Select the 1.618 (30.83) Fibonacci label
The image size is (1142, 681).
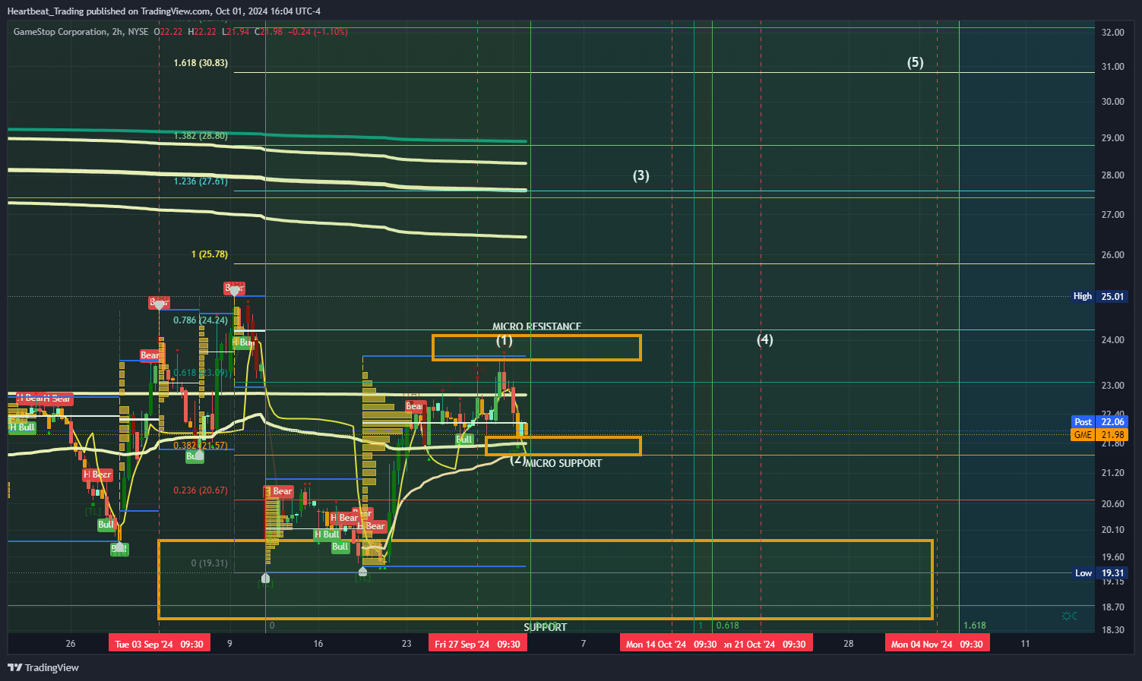pyautogui.click(x=201, y=63)
